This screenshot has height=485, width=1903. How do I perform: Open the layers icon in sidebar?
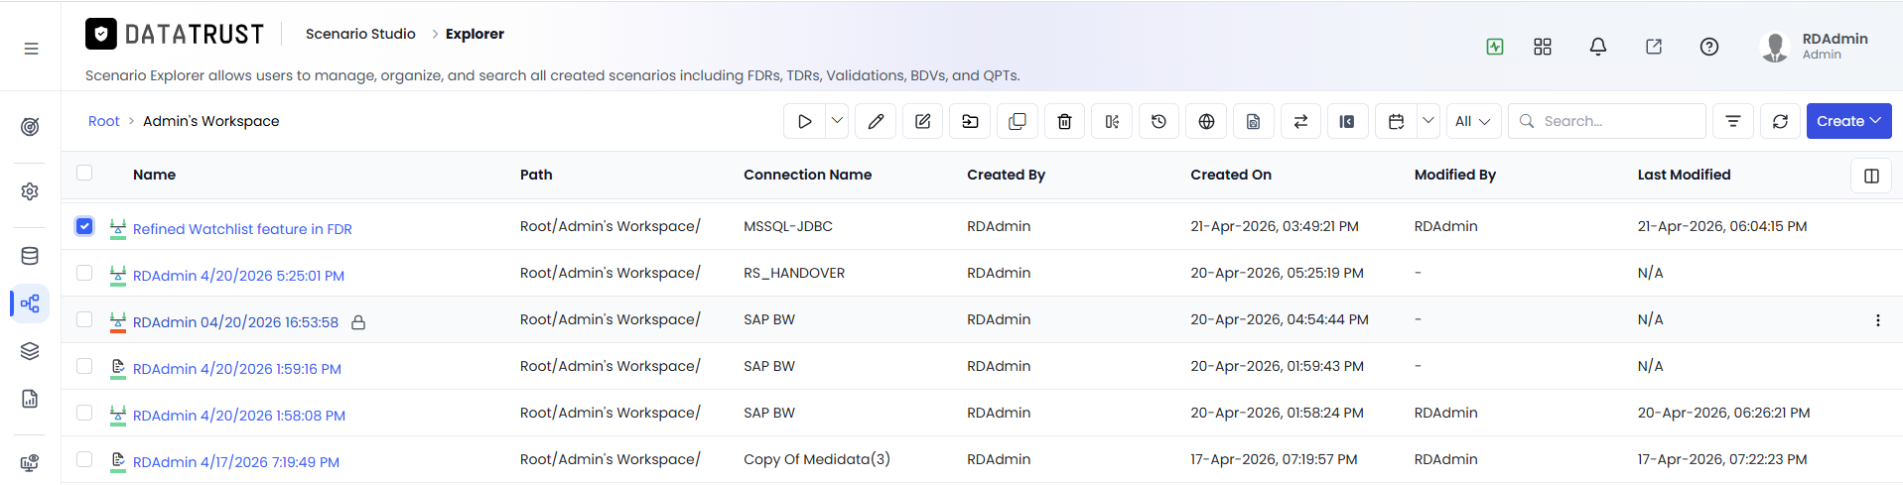pos(30,351)
